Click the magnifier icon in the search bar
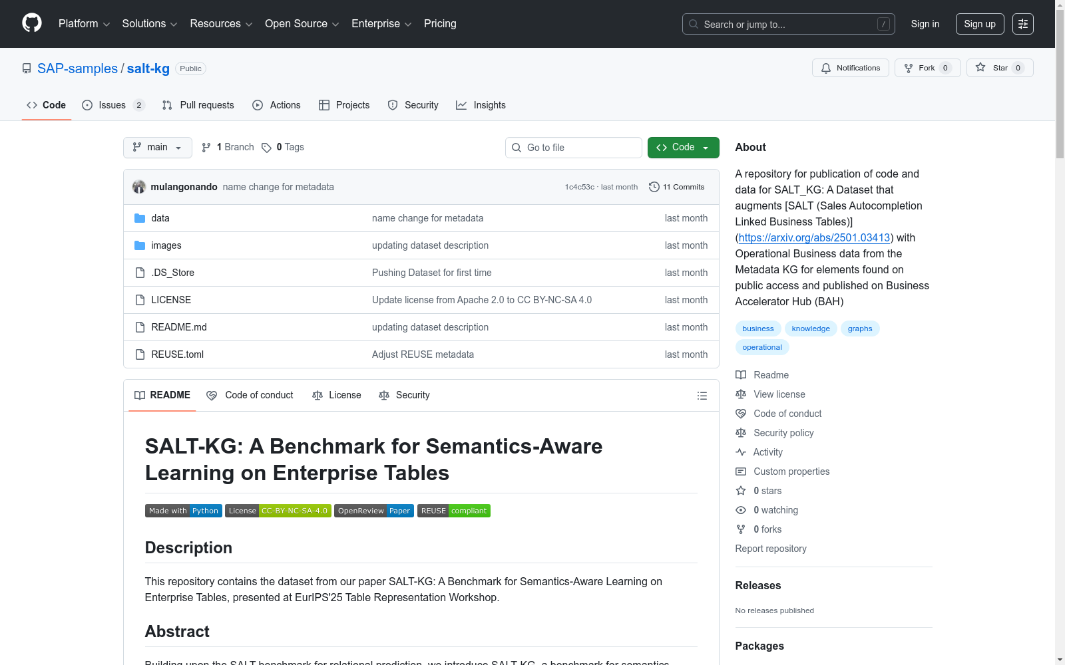 click(x=694, y=24)
